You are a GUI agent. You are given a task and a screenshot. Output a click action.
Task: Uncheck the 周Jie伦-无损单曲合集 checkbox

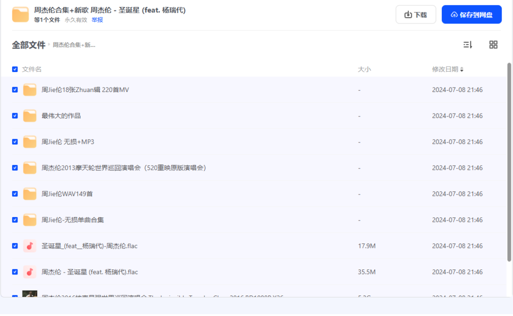15,219
